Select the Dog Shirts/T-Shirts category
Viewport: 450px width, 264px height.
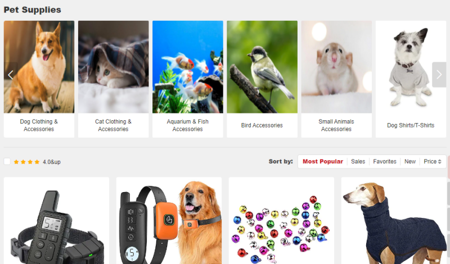pyautogui.click(x=411, y=79)
